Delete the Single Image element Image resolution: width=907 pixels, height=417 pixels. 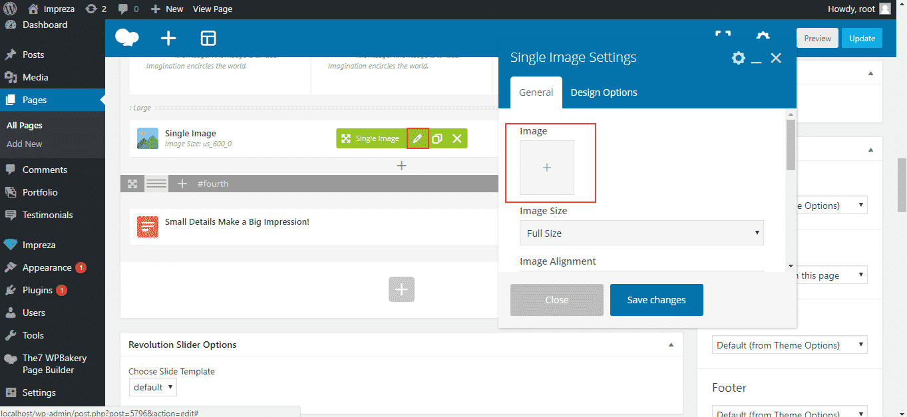click(457, 138)
